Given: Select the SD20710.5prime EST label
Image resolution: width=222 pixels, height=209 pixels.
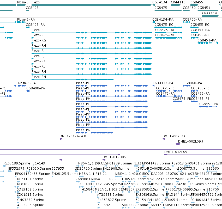Looking at the screenshot, I should tap(88, 169).
